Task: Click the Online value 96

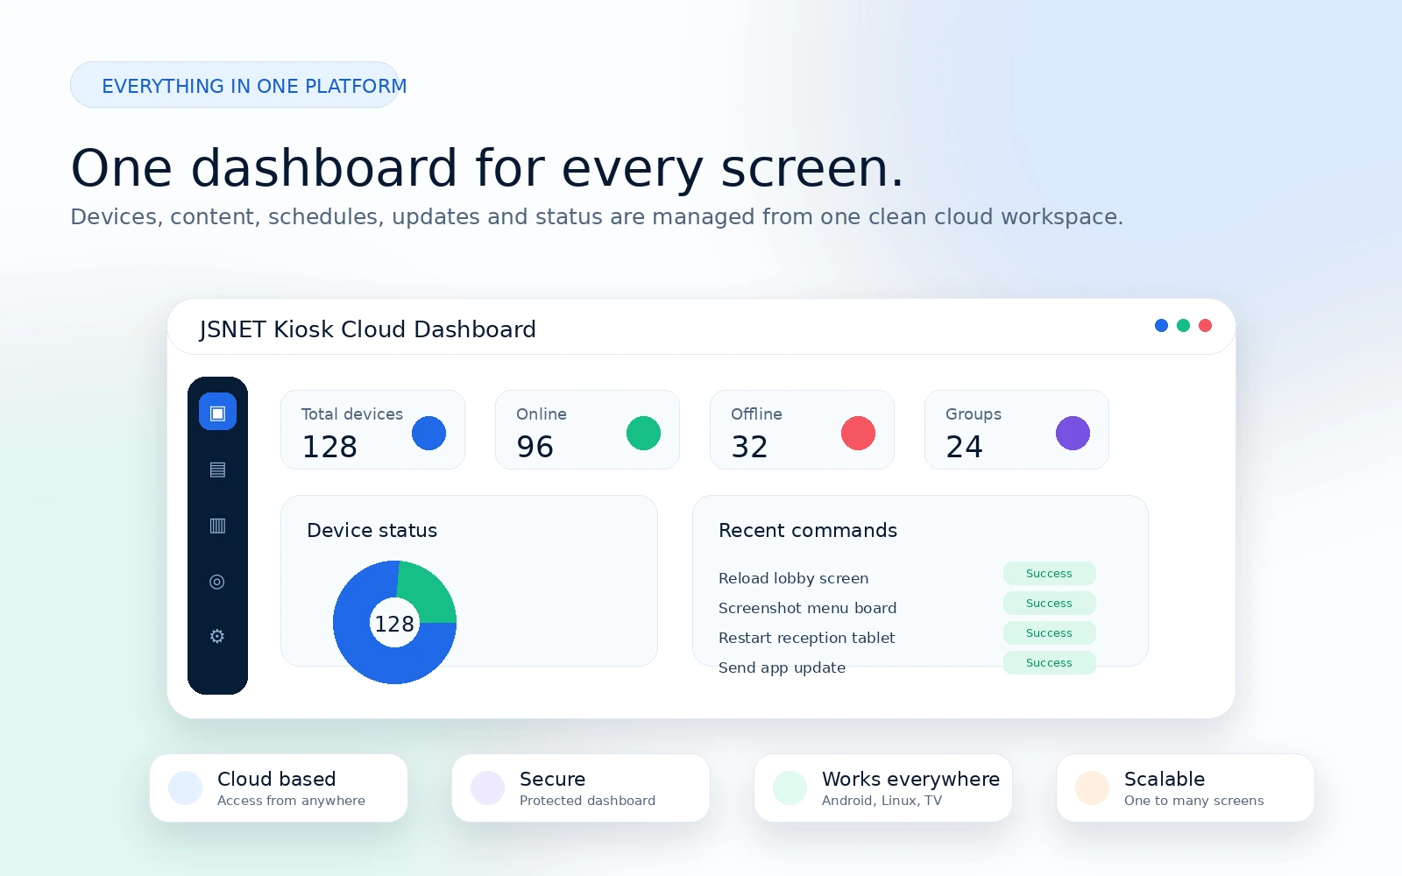Action: pyautogui.click(x=535, y=447)
